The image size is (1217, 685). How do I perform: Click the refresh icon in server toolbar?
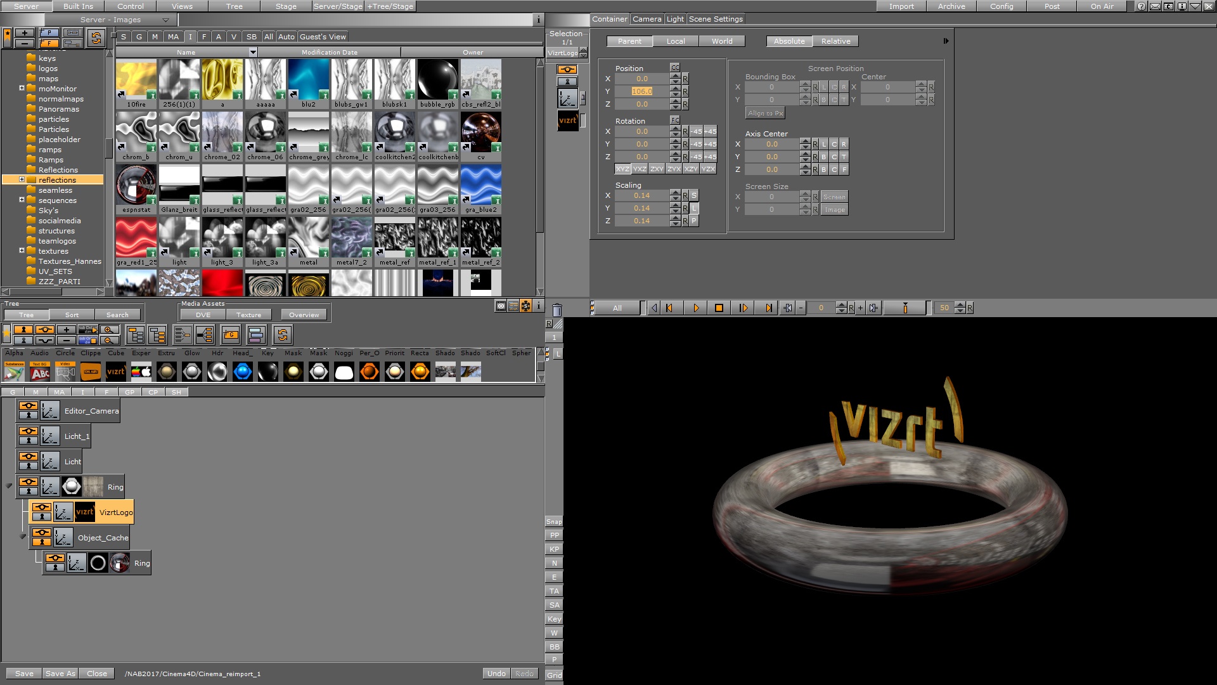click(96, 38)
